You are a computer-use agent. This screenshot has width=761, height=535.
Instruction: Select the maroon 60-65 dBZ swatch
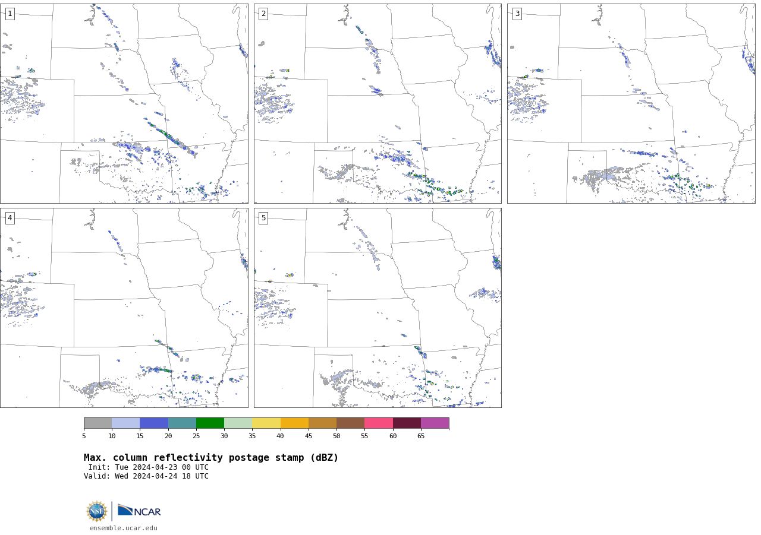pos(407,423)
